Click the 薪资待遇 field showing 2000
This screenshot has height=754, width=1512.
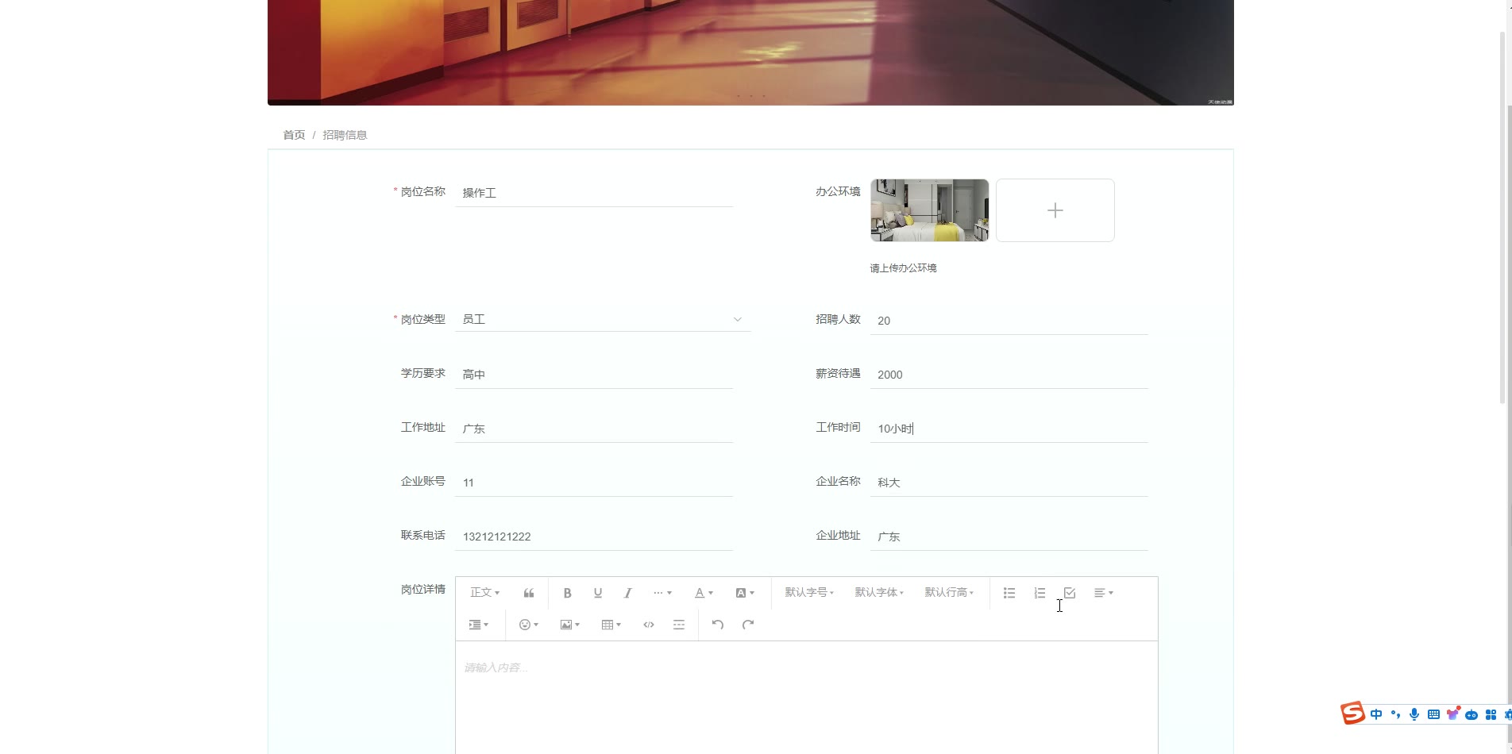coord(1009,375)
